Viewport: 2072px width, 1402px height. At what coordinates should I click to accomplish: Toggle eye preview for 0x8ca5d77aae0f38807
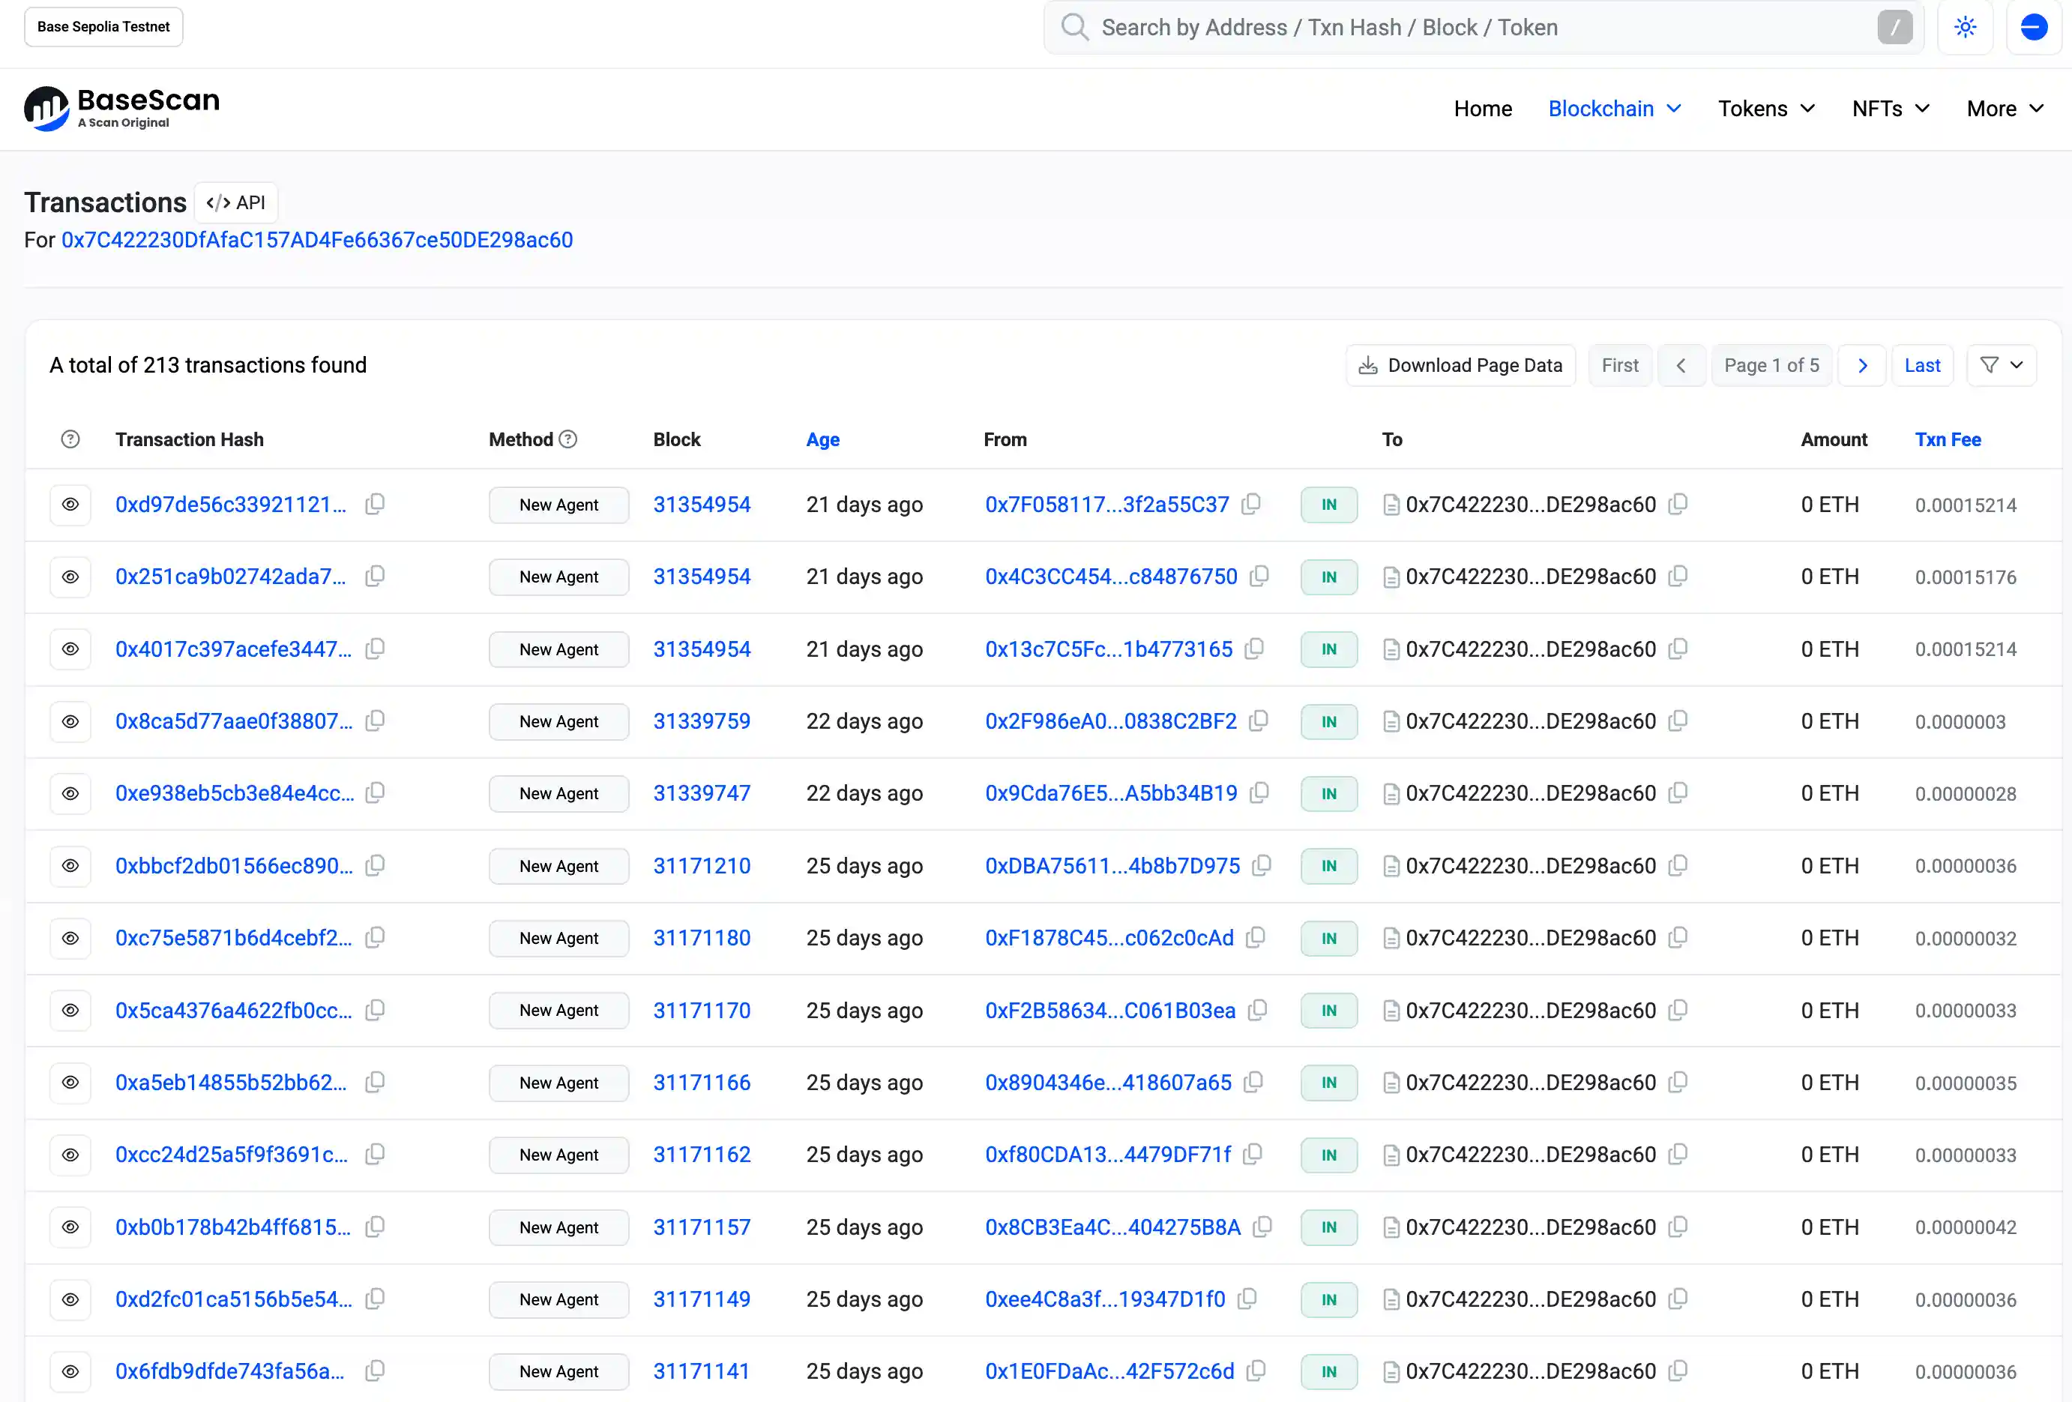tap(70, 720)
